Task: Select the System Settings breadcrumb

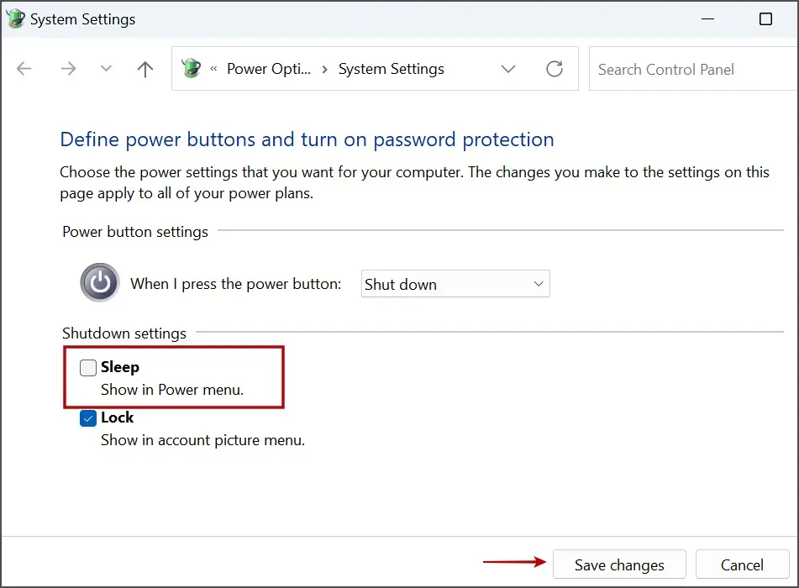Action: (x=391, y=69)
